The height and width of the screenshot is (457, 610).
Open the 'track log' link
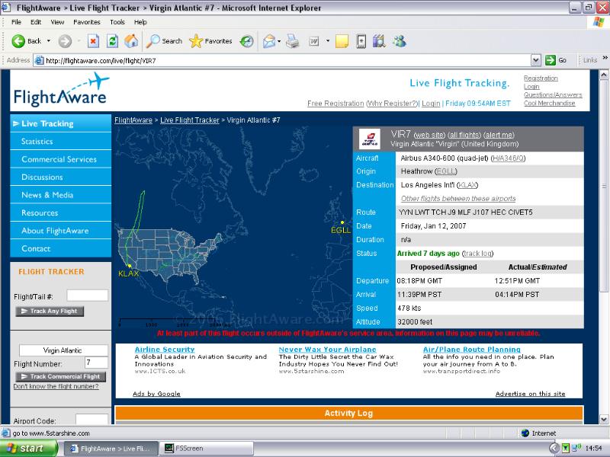[x=478, y=253]
